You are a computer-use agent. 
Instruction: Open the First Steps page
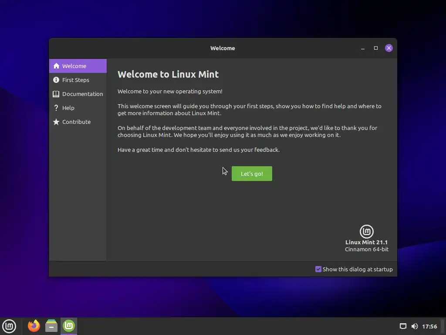click(x=78, y=80)
